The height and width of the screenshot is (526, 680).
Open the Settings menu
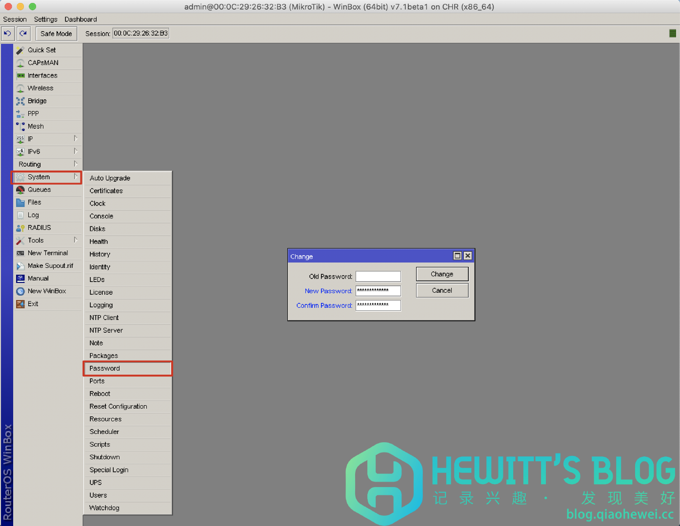(45, 19)
